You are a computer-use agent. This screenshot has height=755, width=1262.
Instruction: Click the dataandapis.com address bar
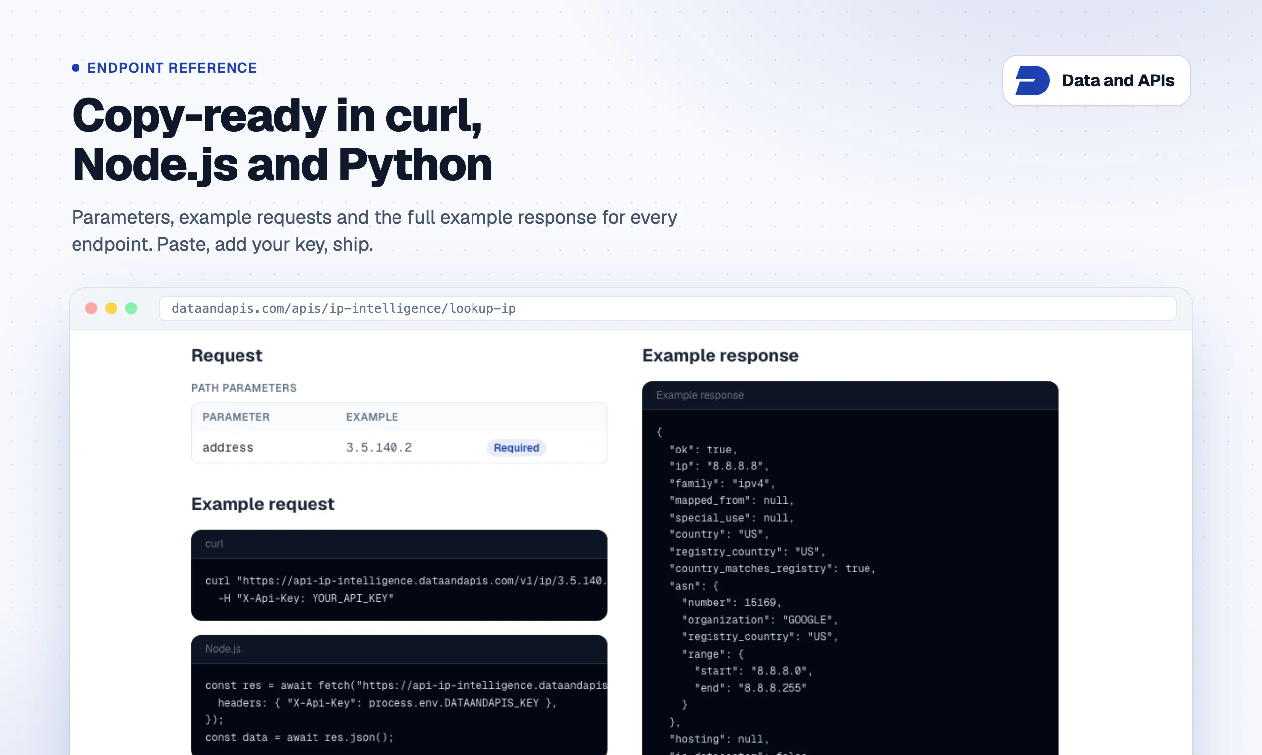[668, 308]
